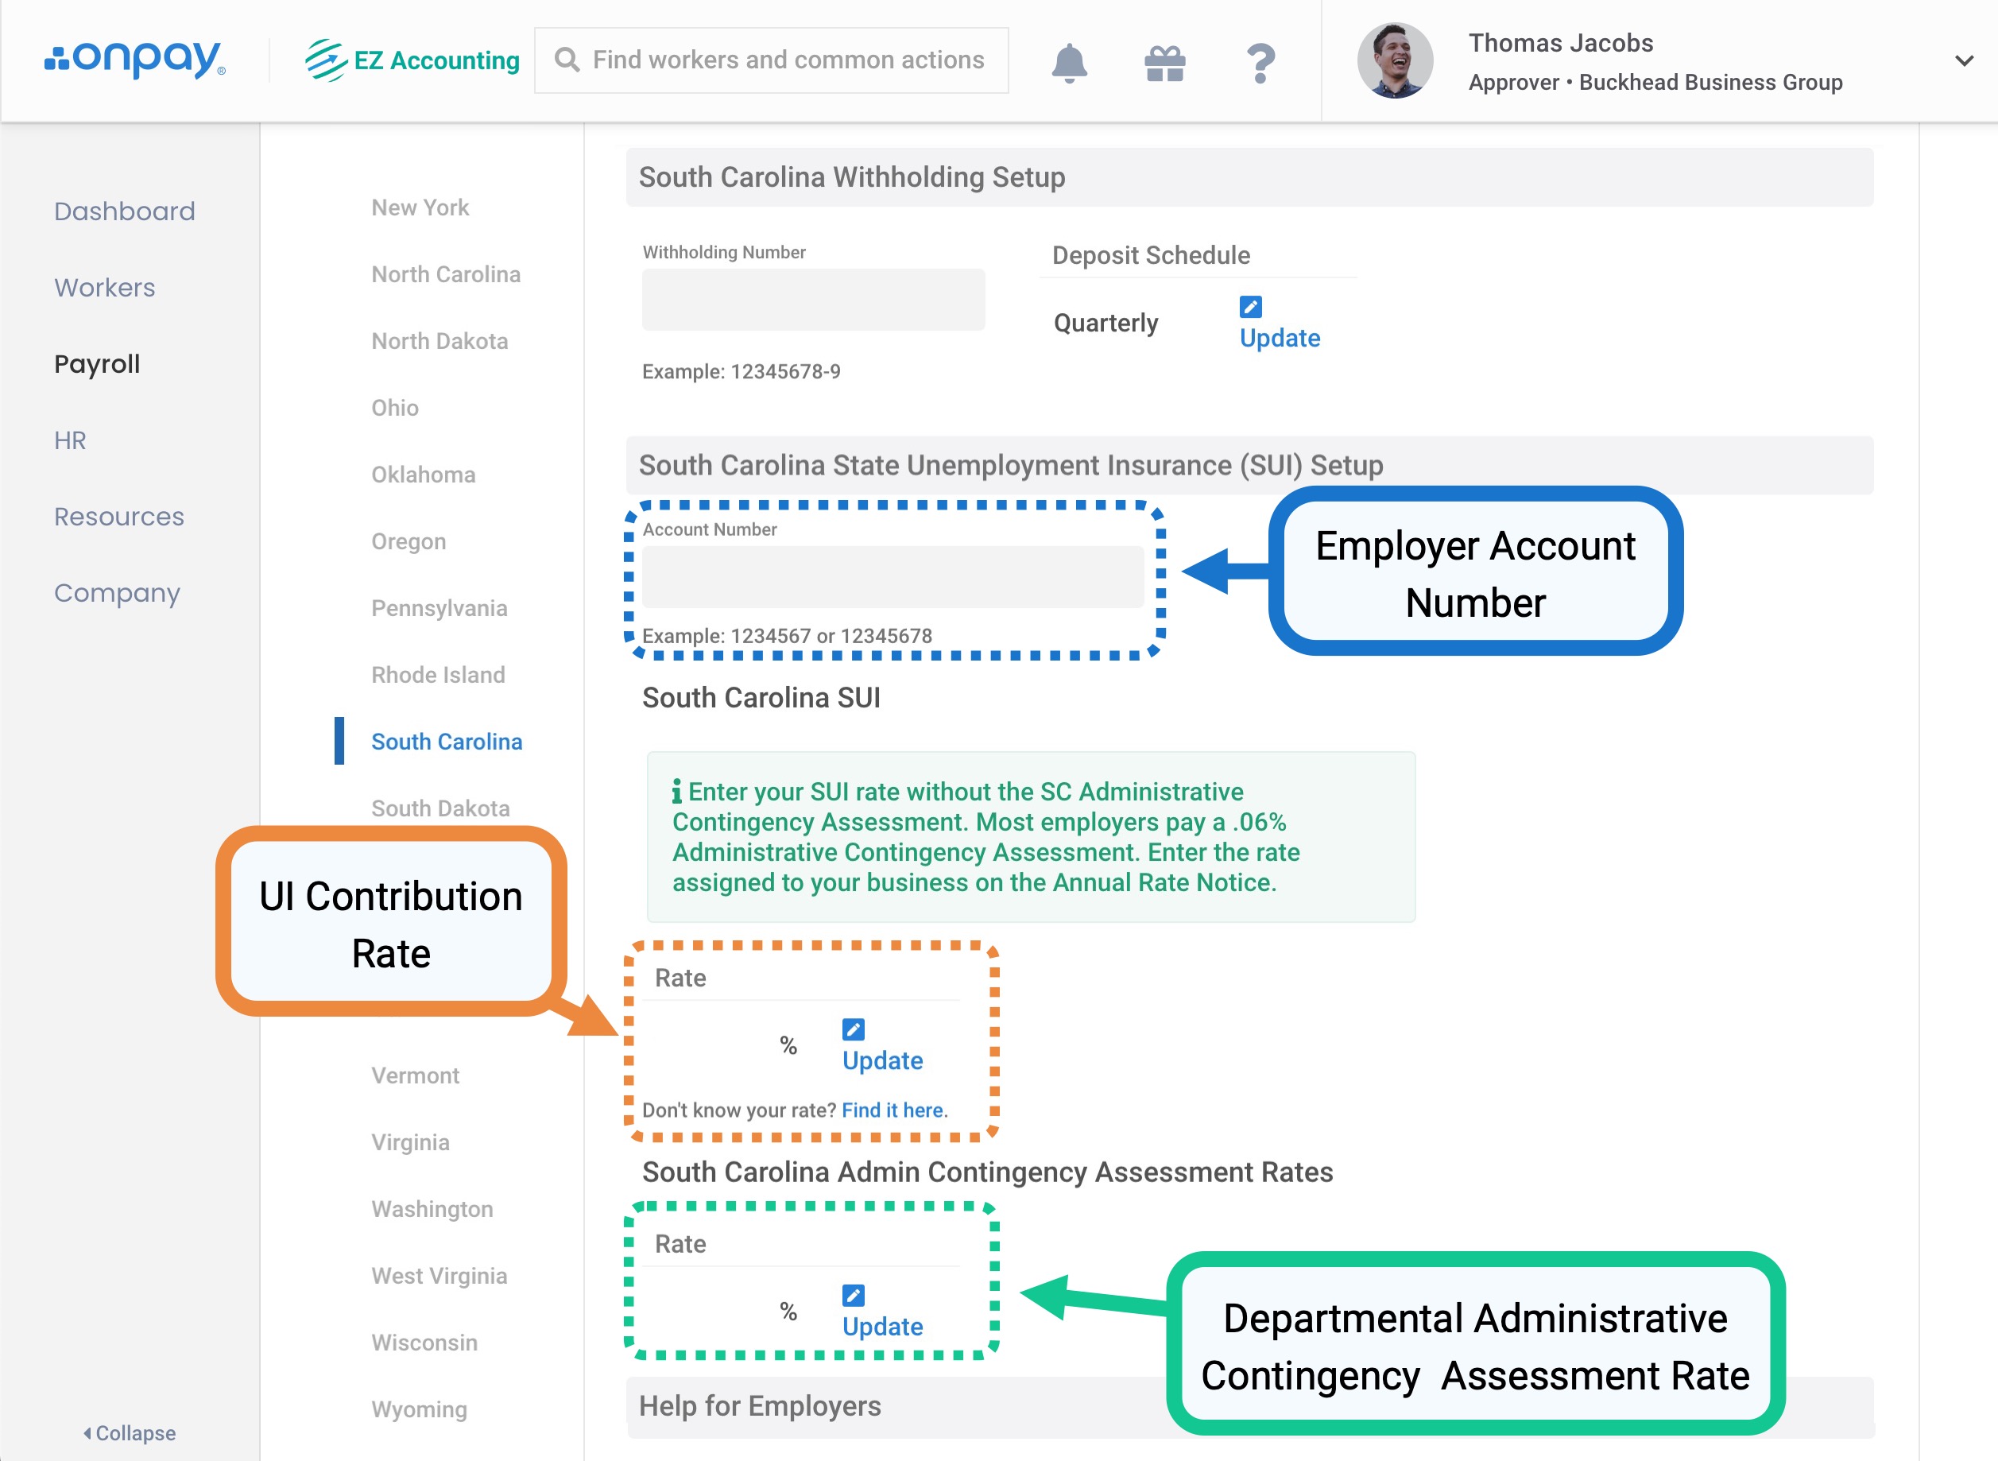Click Thomas Jacobs profile photo
This screenshot has height=1461, width=1998.
click(1394, 60)
